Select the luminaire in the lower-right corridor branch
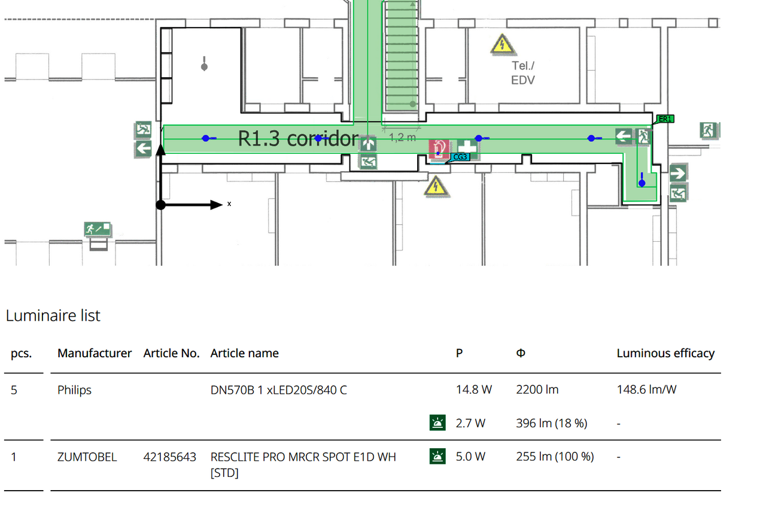766x529 pixels. pyautogui.click(x=642, y=183)
